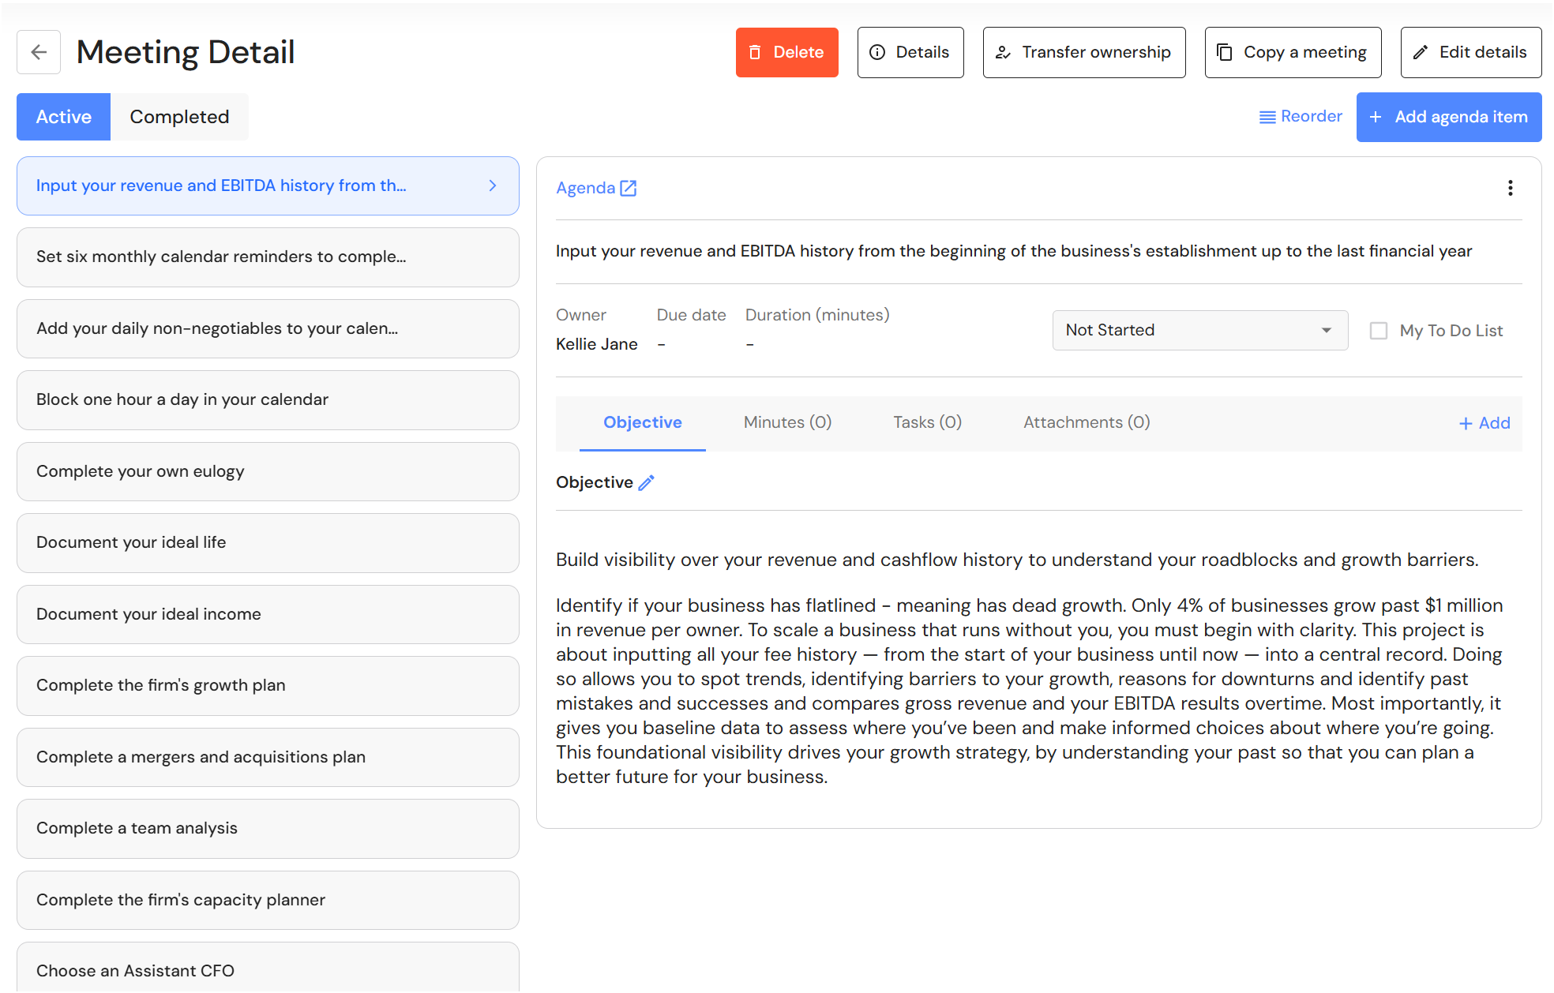Select the Tasks (0) tab

click(927, 422)
